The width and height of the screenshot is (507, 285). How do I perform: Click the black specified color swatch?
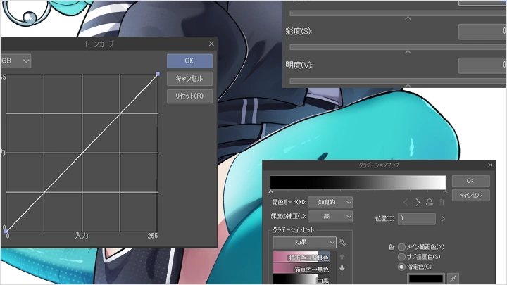[x=426, y=279]
